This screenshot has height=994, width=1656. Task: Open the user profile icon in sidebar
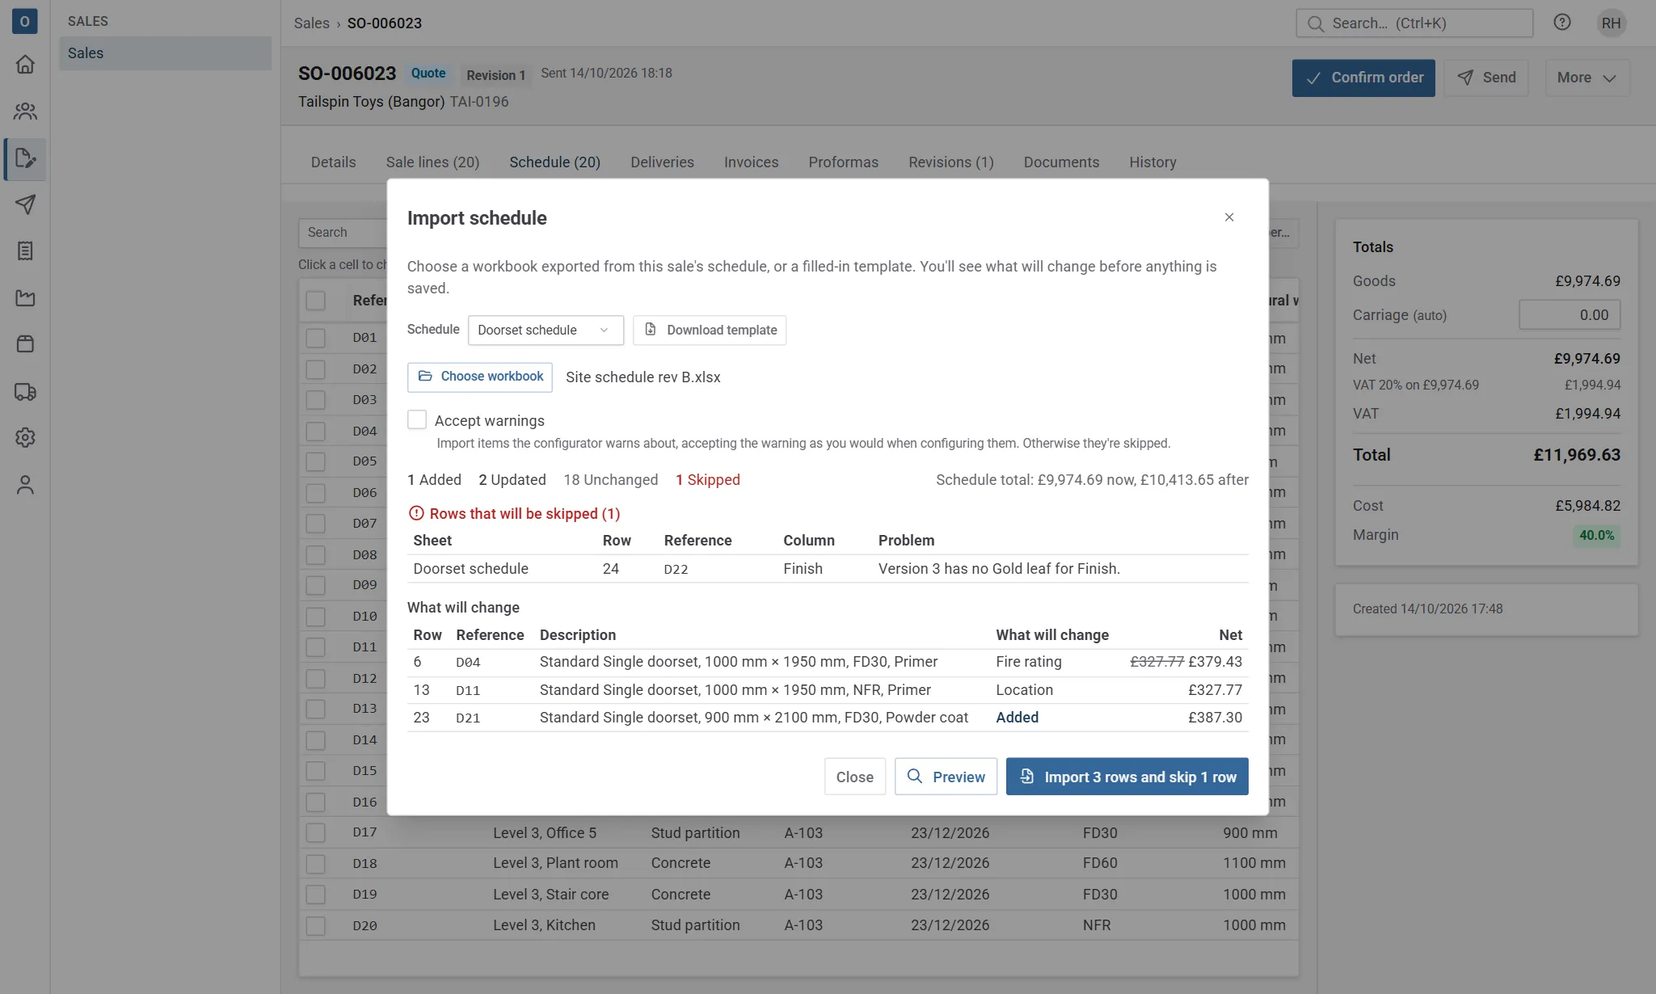click(25, 485)
